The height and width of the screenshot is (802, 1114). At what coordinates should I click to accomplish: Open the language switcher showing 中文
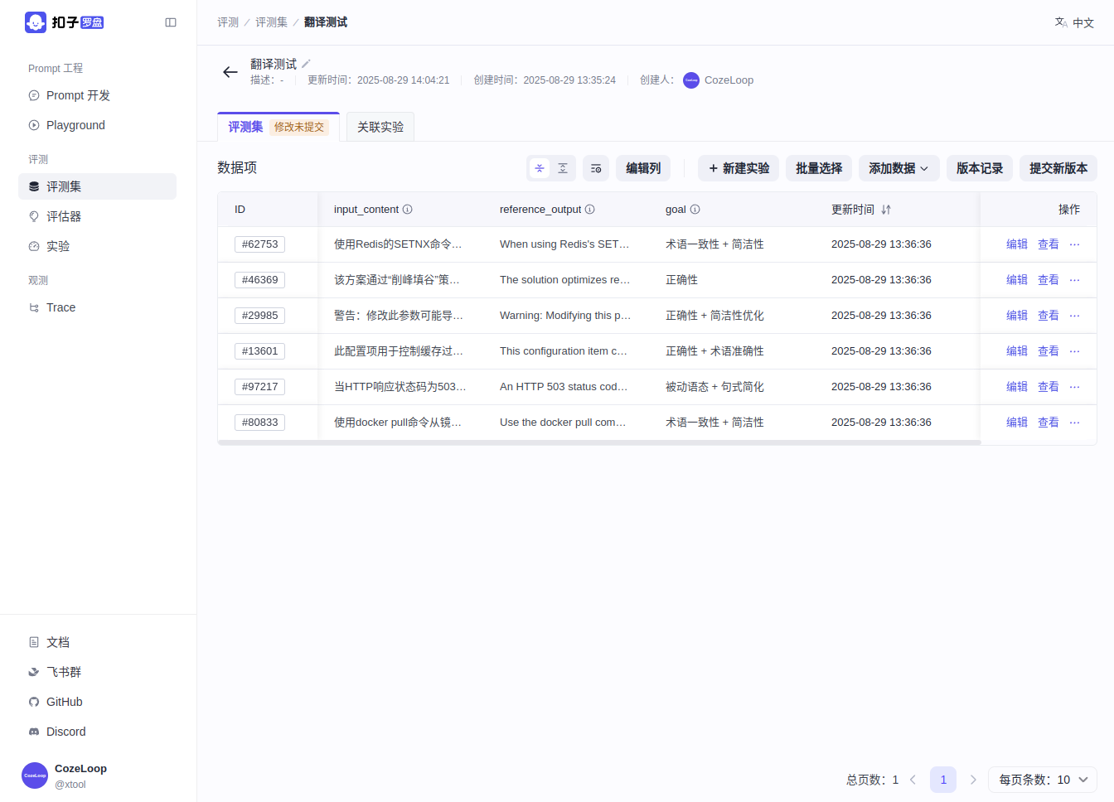[x=1074, y=22]
